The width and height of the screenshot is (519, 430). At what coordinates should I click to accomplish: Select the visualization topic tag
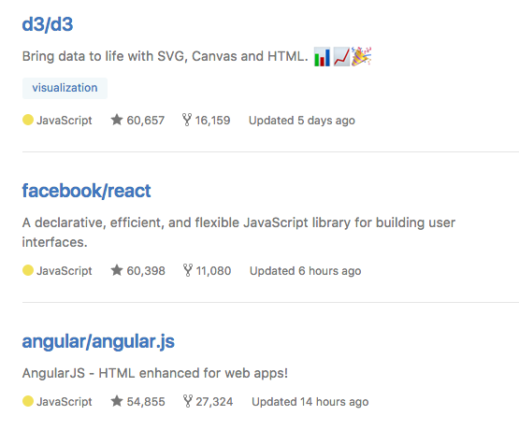coord(65,88)
